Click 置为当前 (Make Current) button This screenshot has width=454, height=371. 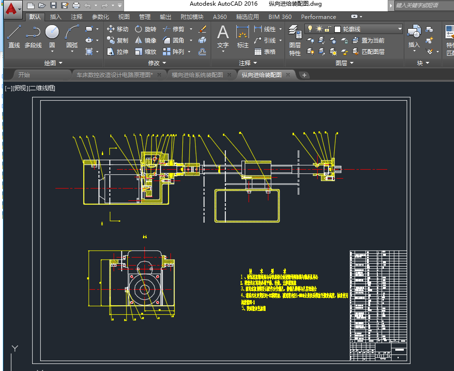[368, 41]
